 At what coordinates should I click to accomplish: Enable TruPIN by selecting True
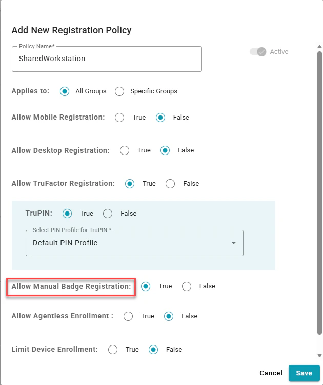point(67,214)
